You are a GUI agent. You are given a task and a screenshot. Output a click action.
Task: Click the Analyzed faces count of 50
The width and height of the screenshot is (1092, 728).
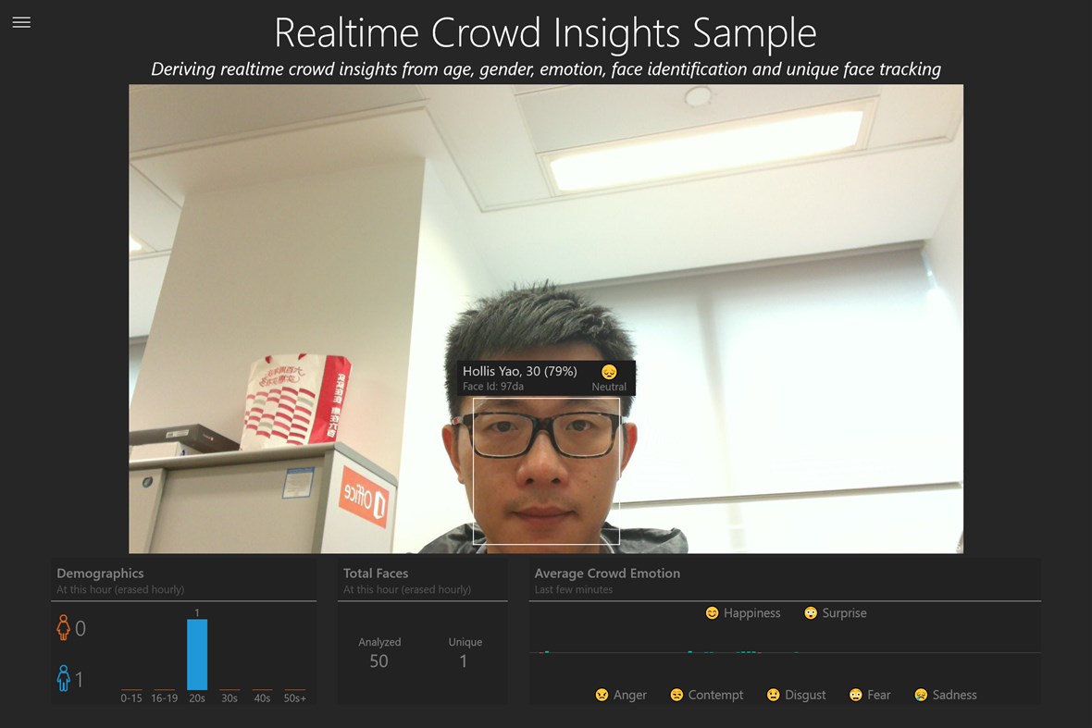pos(378,660)
